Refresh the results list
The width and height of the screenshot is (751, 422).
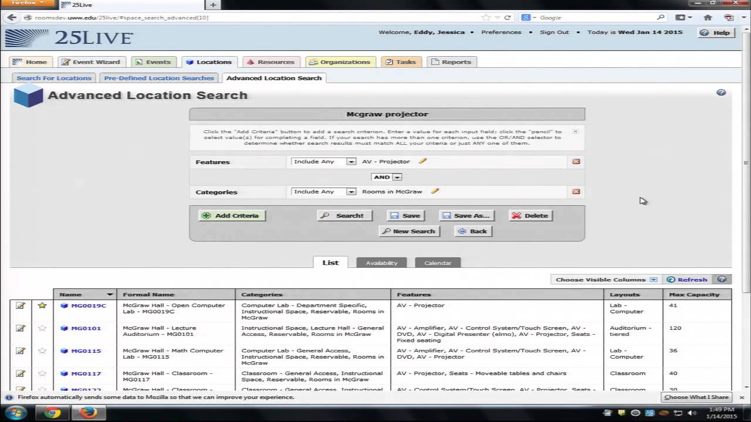(687, 280)
